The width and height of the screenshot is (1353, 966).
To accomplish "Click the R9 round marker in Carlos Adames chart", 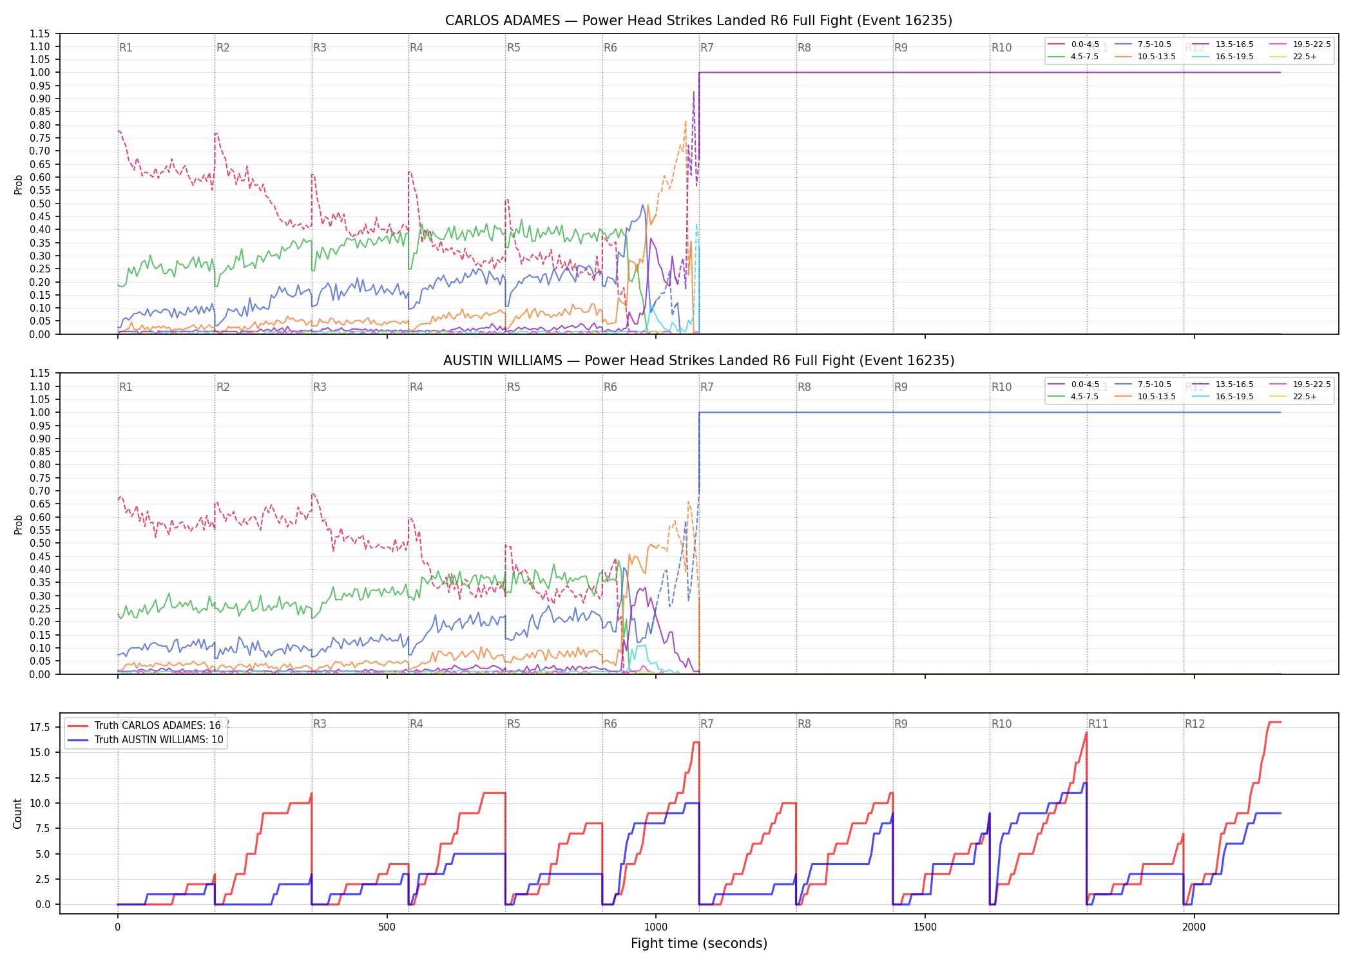I will pyautogui.click(x=901, y=48).
